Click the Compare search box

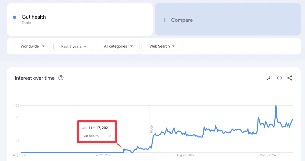click(x=182, y=20)
